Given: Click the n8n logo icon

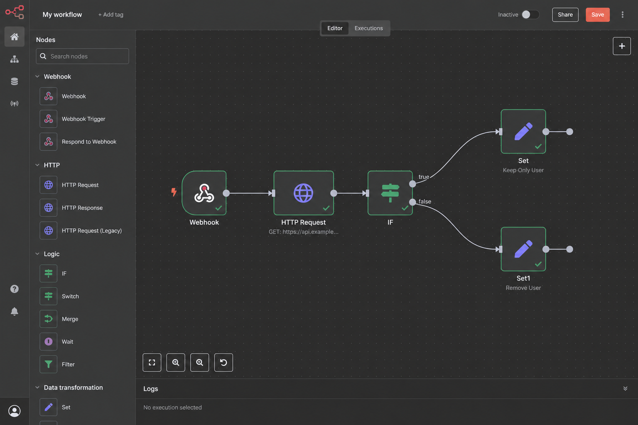Looking at the screenshot, I should 15,12.
